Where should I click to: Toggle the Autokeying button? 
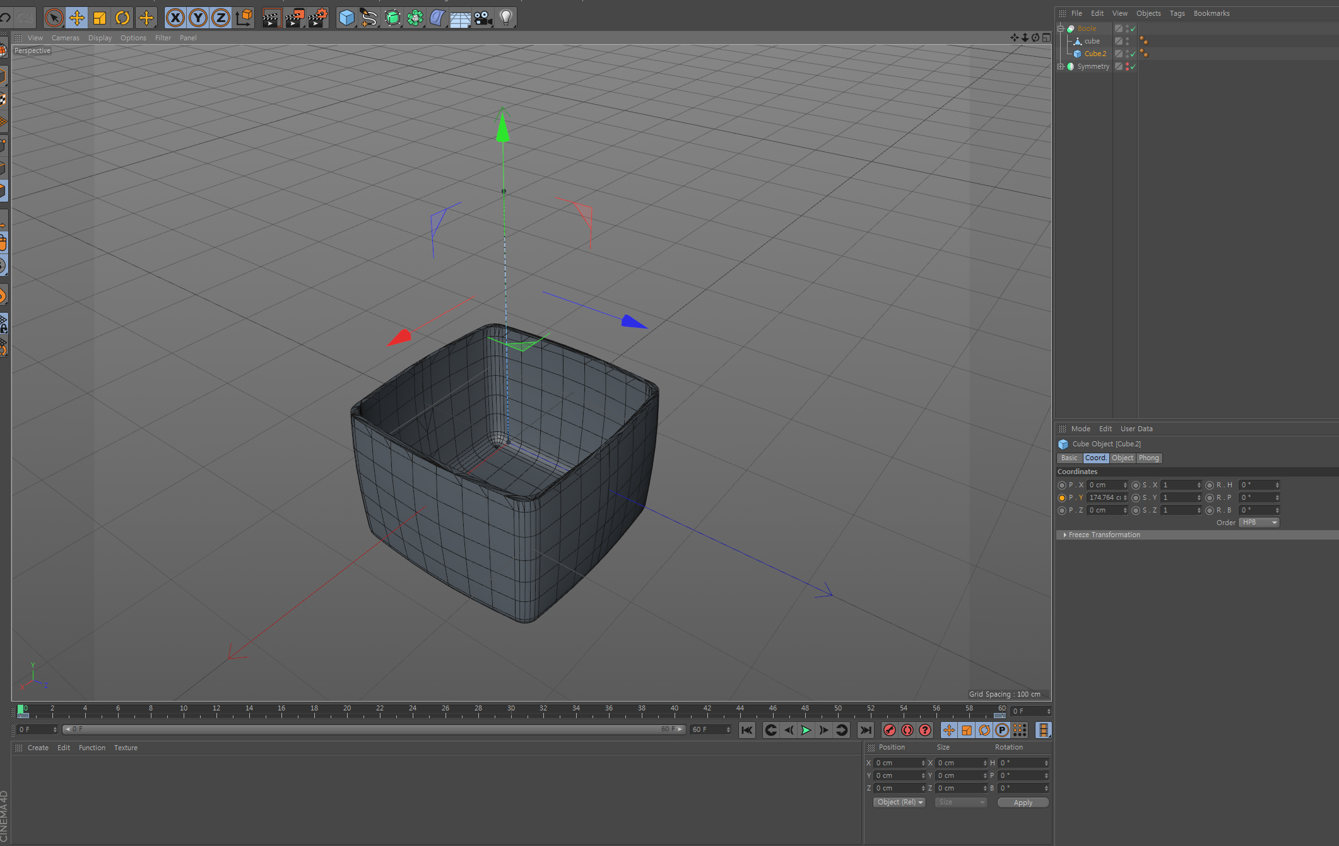907,730
